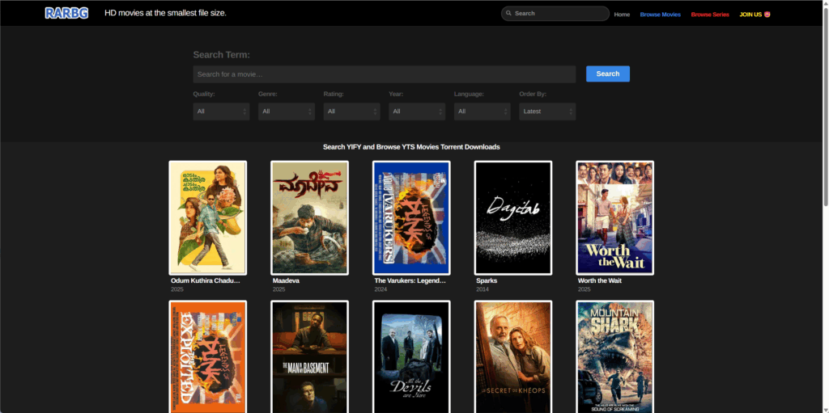829x413 pixels.
Task: Open Browse Series in navigation
Action: pos(710,15)
